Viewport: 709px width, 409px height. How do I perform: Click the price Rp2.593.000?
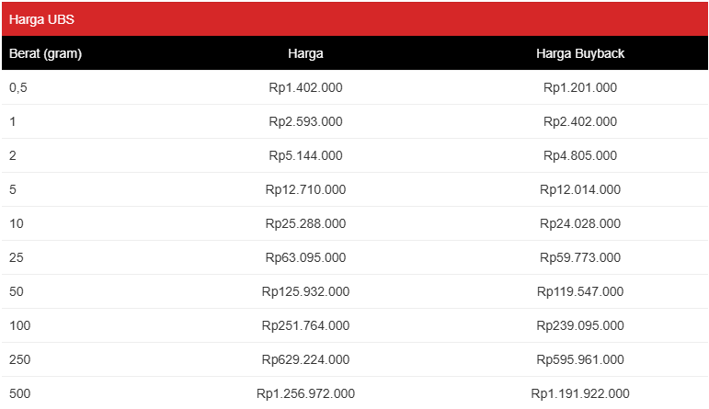305,121
